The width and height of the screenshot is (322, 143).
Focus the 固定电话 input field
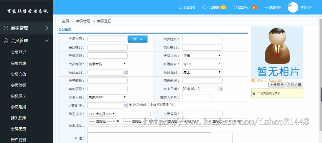click(202, 81)
